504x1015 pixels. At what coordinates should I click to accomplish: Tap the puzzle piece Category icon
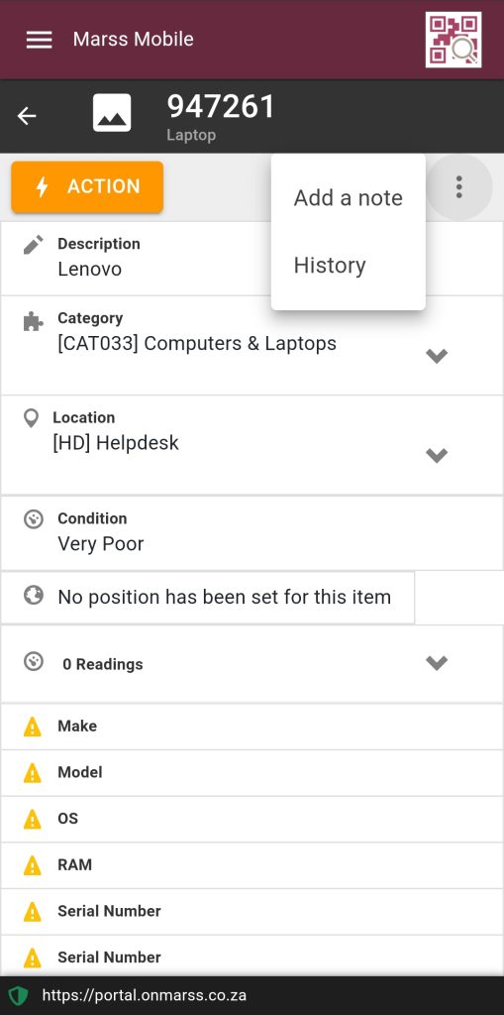point(33,322)
